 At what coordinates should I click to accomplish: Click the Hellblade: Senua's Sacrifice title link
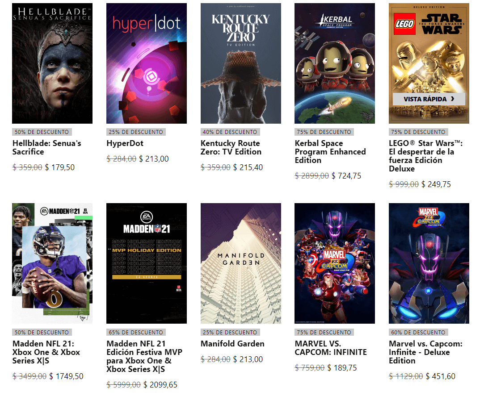coord(46,147)
